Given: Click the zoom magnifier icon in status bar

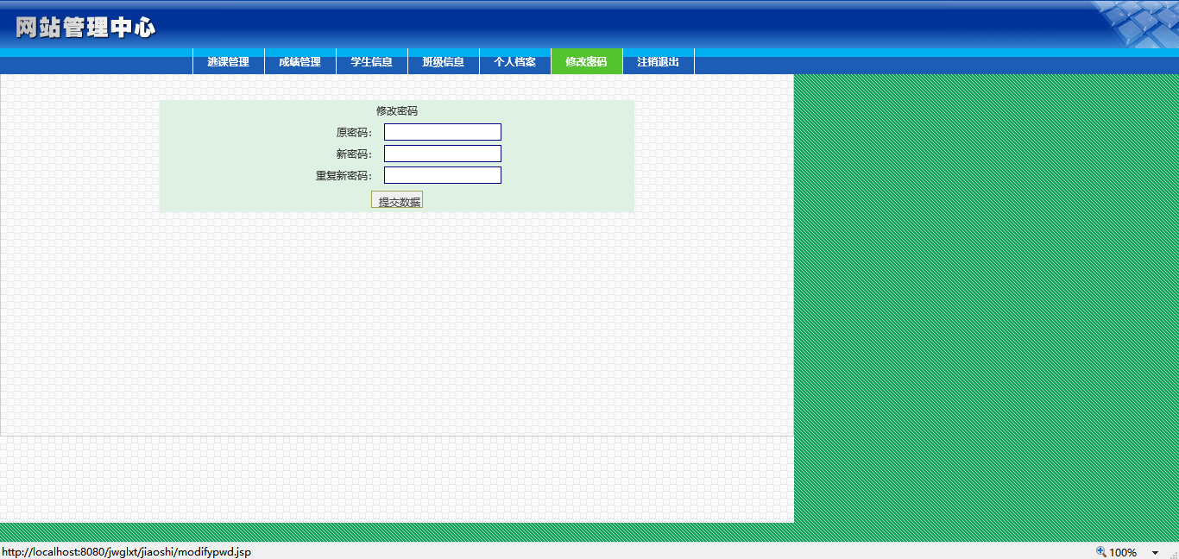Looking at the screenshot, I should coord(1101,552).
